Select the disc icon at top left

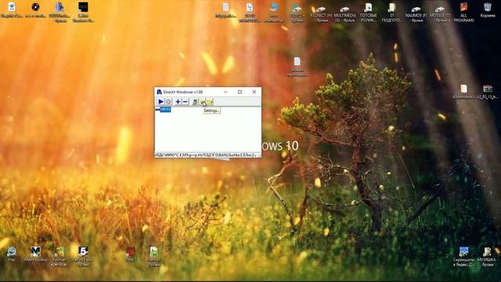coord(35,10)
